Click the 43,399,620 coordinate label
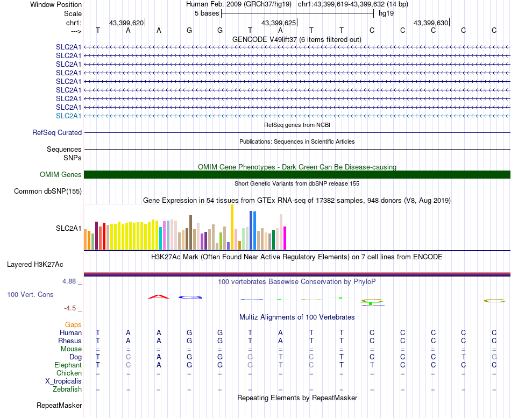Screen dimensions: 511x418 pyautogui.click(x=126, y=23)
